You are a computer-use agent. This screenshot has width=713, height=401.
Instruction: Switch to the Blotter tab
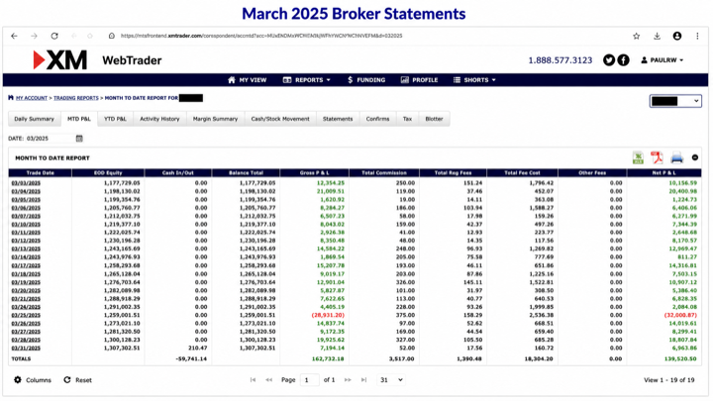click(435, 119)
